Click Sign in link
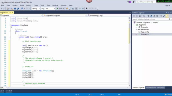Image resolution: width=172 pixels, height=96 pixels. tap(168, 6)
